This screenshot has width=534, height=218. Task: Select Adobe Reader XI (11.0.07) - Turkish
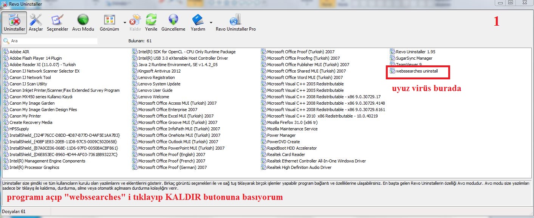tap(40, 65)
